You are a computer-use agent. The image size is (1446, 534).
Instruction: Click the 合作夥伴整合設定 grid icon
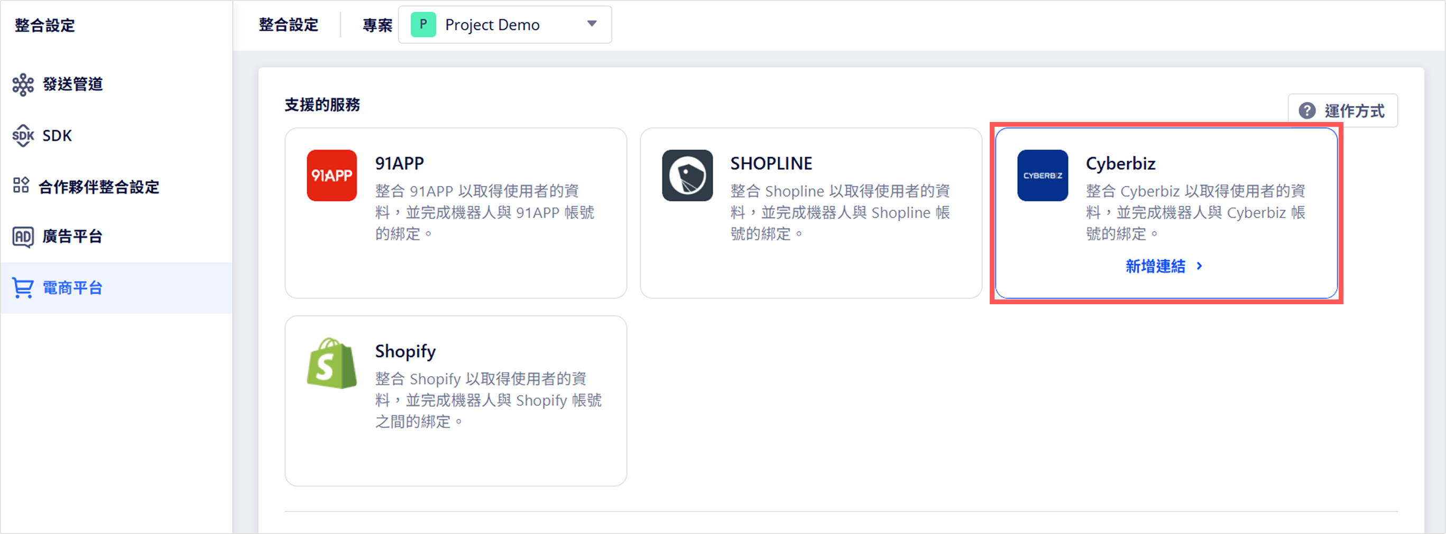[x=21, y=185]
